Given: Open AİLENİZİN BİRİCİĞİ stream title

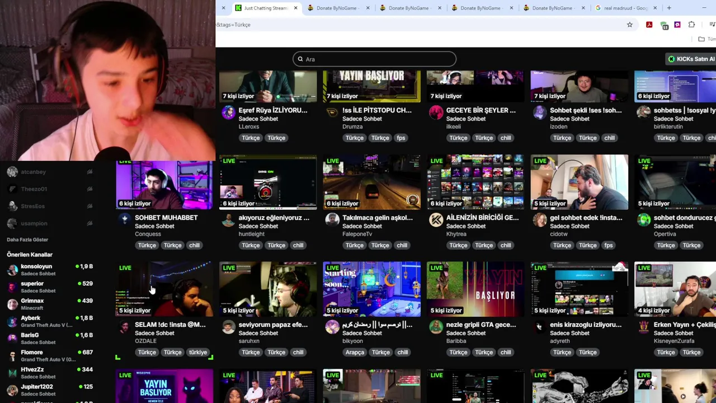Looking at the screenshot, I should click(483, 218).
